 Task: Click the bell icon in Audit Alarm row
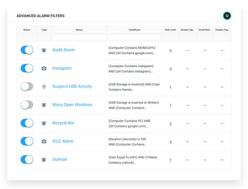pyautogui.click(x=44, y=50)
